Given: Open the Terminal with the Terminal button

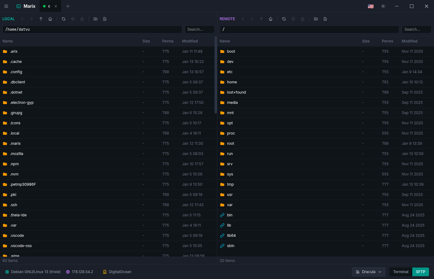Looking at the screenshot, I should click(x=401, y=272).
